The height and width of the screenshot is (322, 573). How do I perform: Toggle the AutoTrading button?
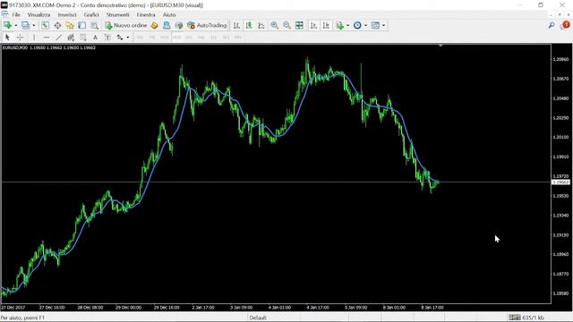pos(207,25)
